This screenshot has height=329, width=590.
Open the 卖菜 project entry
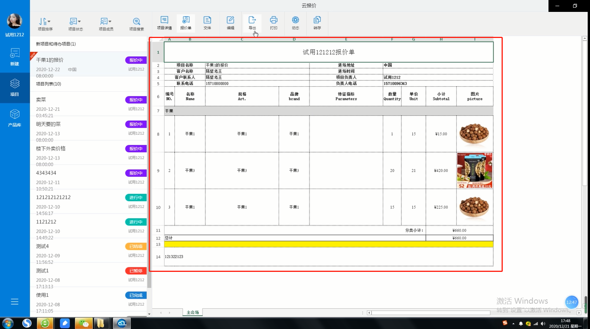(88, 104)
